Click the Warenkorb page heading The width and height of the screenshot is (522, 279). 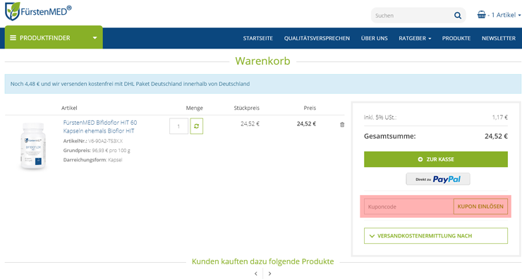click(x=262, y=61)
